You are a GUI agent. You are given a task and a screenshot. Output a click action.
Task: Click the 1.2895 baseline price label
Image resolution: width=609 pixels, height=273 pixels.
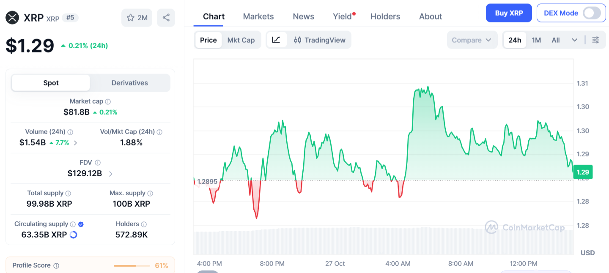[207, 182]
